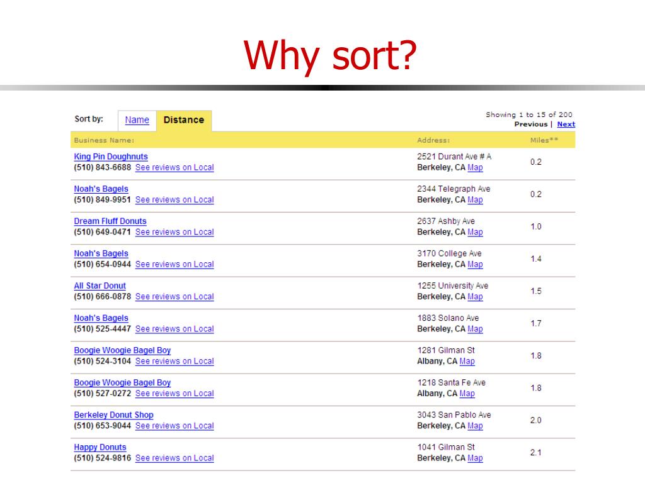Open Boogie Woogie Bagel Boy on Gilman St
The height and width of the screenshot is (483, 645).
[122, 350]
